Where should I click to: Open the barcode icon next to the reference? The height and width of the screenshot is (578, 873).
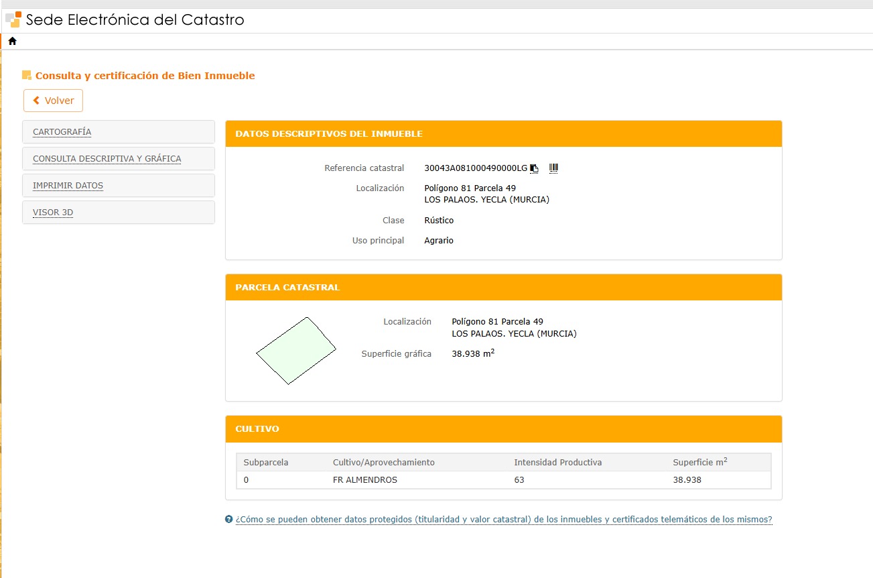click(553, 168)
